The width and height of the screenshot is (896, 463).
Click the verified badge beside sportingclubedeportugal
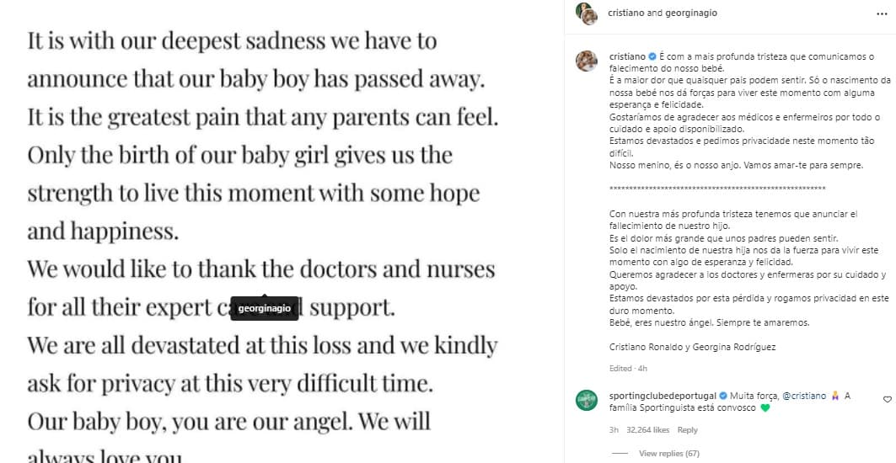(722, 395)
